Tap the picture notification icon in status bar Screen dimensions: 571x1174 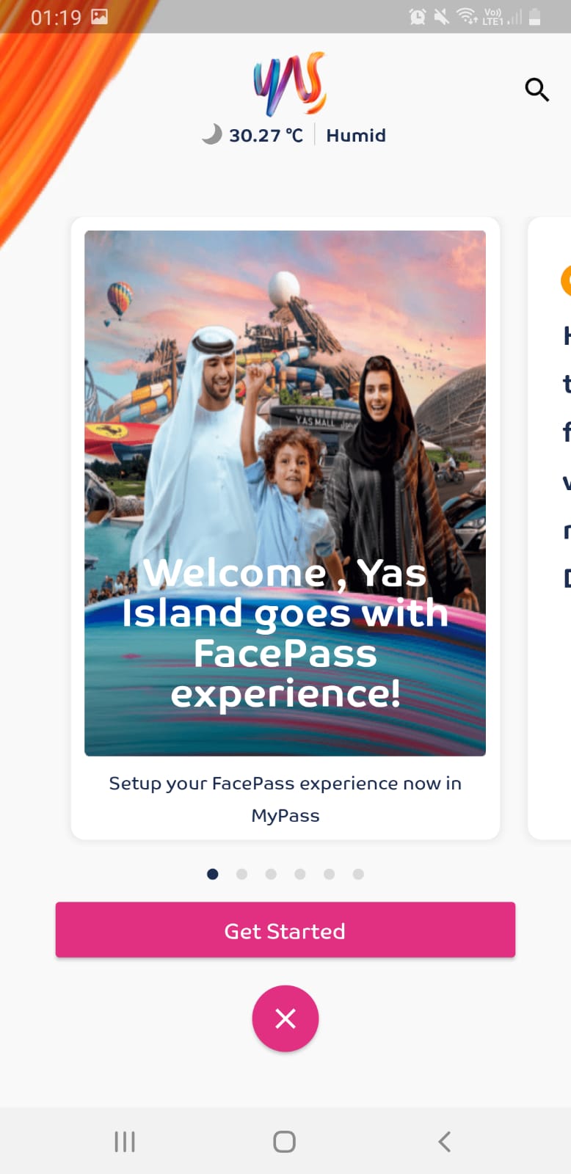coord(100,17)
